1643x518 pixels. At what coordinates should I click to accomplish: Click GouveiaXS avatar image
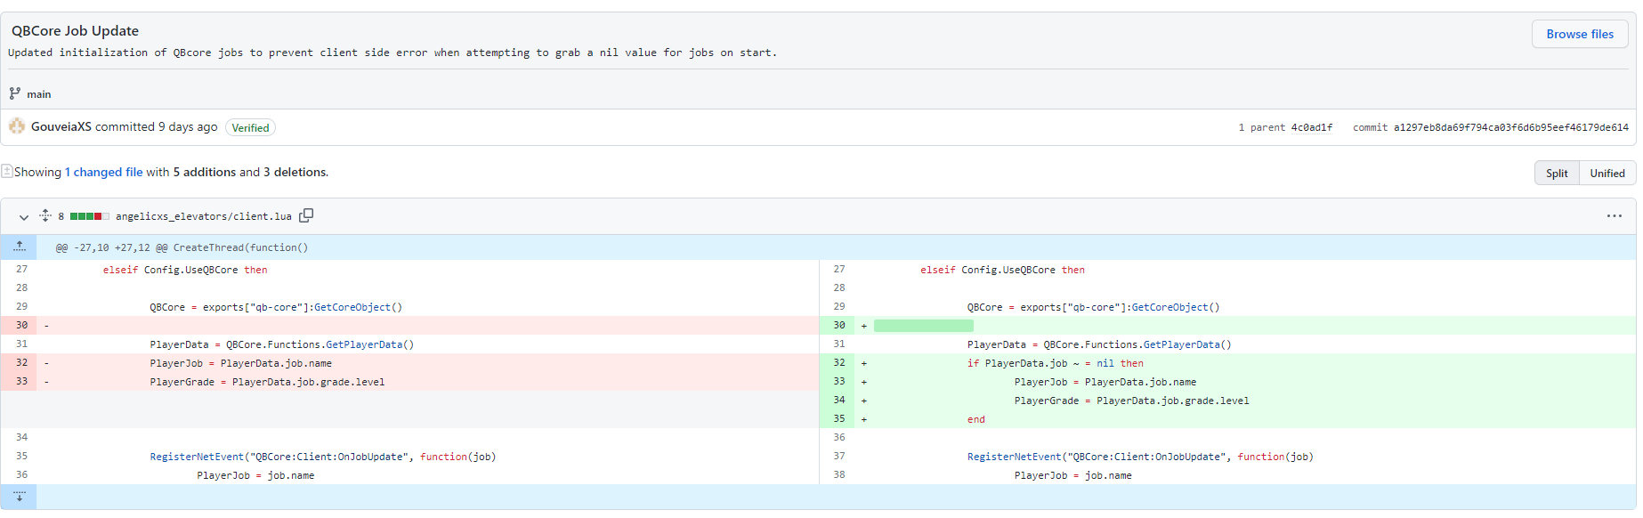pos(17,126)
